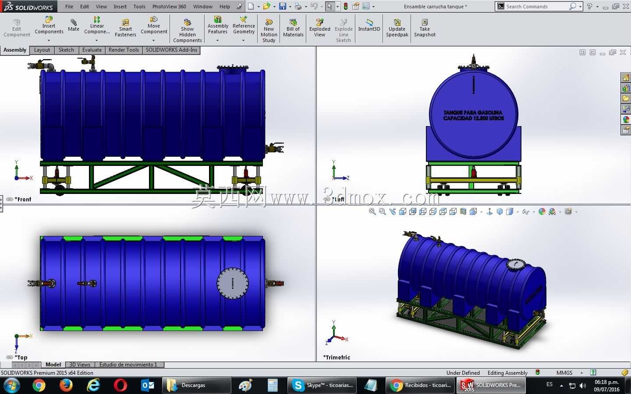Expand Insert Components dropdown arrow

coord(49,40)
